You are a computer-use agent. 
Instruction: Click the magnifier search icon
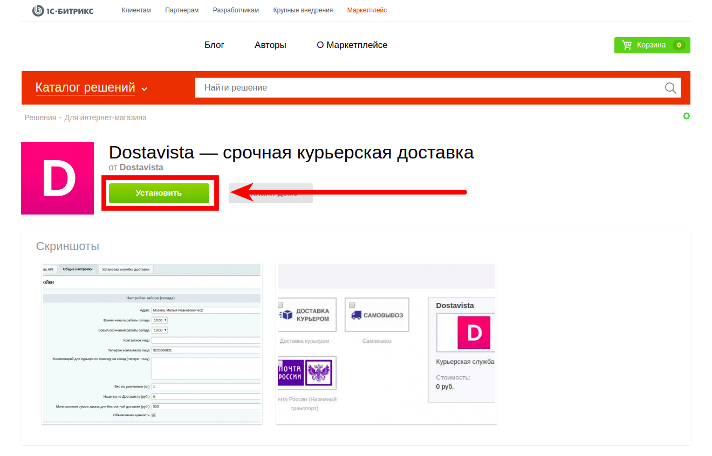670,88
